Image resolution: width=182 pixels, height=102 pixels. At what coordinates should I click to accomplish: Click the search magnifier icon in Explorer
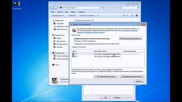(x=138, y=8)
